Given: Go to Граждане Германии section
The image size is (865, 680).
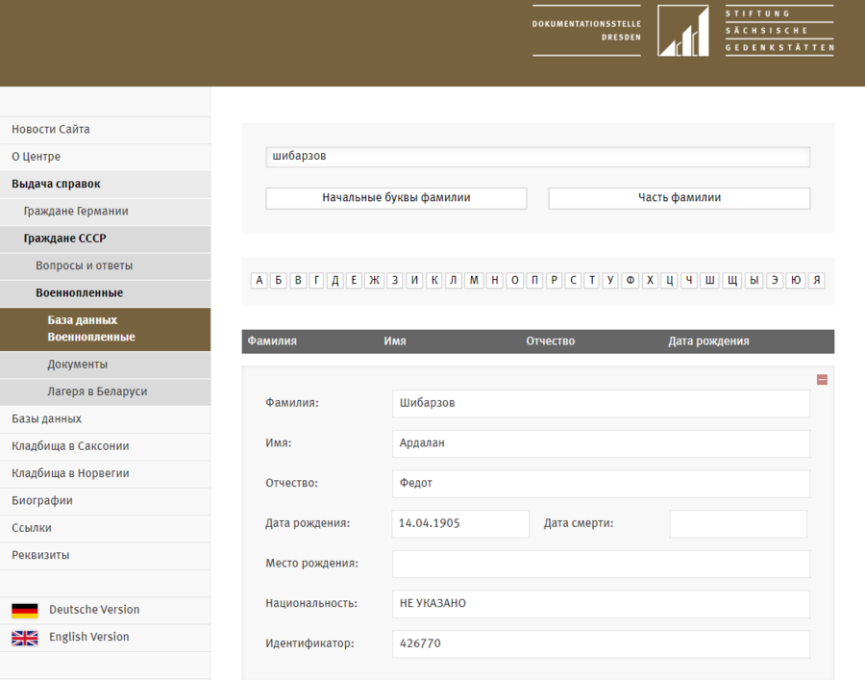Looking at the screenshot, I should click(x=106, y=212).
